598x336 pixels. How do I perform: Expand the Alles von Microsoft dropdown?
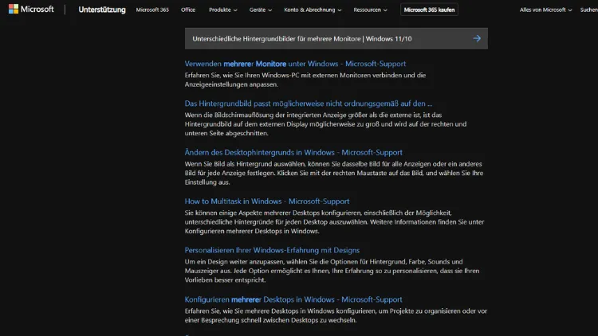coord(545,10)
